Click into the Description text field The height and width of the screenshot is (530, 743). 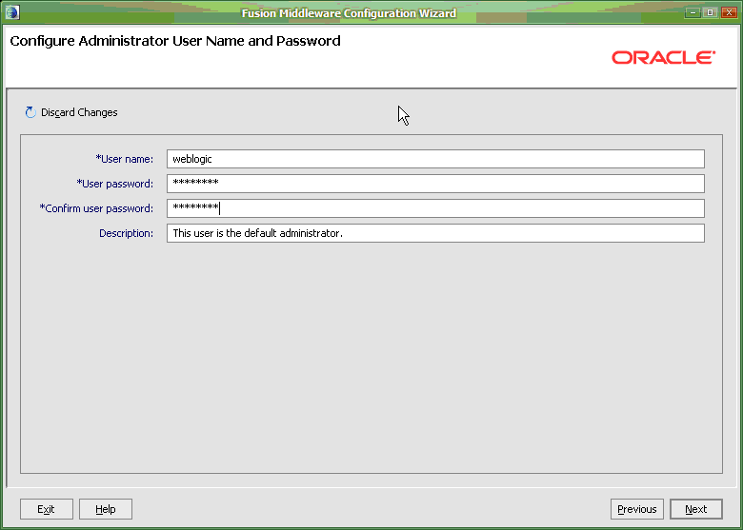pos(435,233)
